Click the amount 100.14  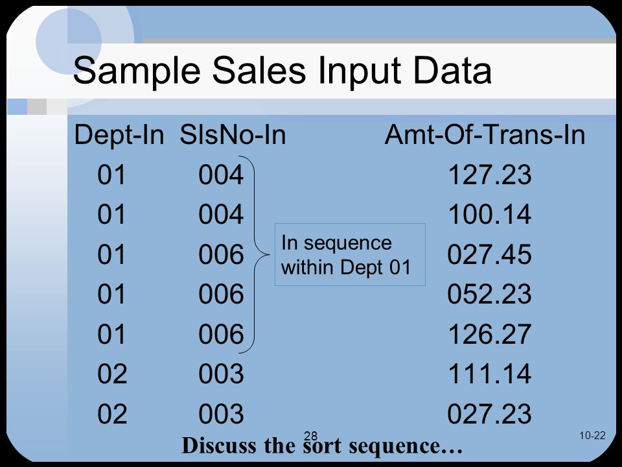(x=490, y=215)
